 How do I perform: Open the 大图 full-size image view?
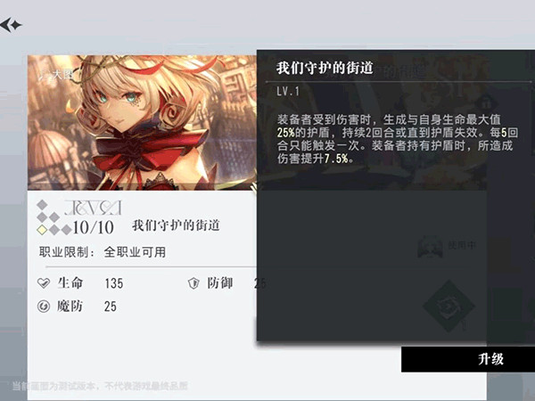(54, 75)
